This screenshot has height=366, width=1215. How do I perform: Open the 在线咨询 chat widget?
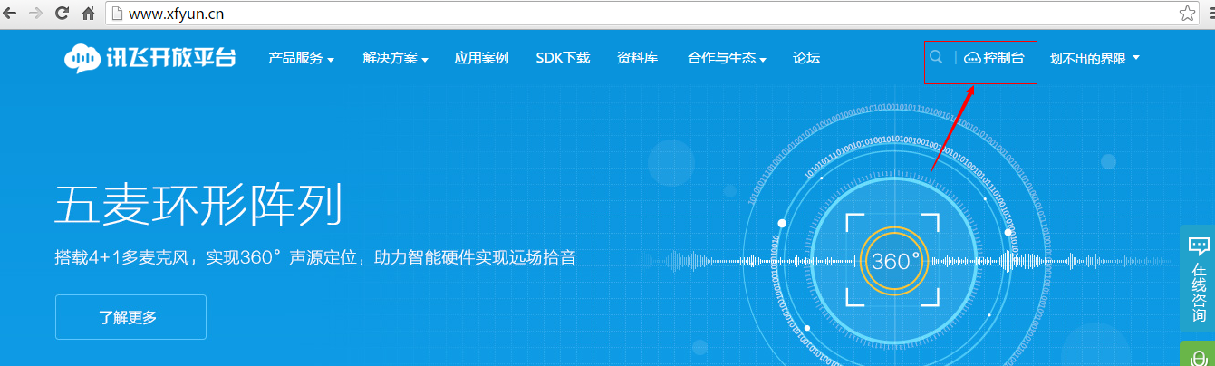tap(1198, 279)
